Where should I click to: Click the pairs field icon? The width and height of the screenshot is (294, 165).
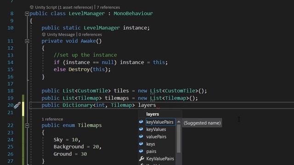click(x=141, y=151)
